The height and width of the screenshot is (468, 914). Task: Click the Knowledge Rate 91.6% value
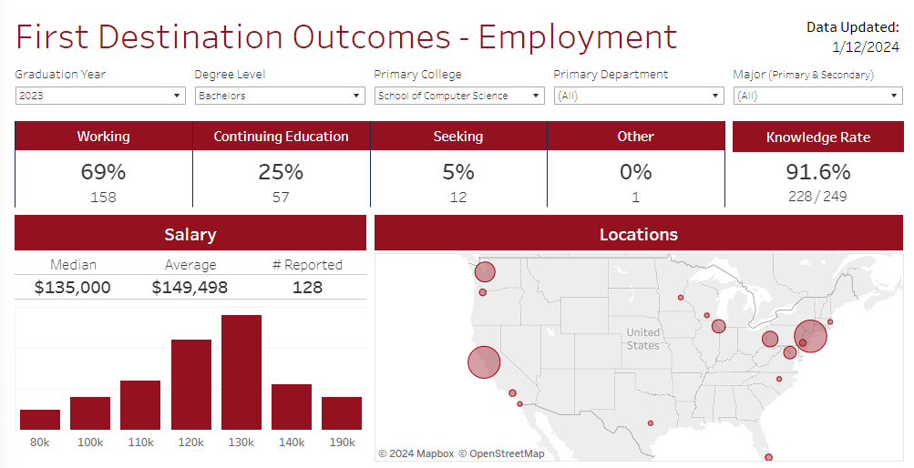(817, 172)
